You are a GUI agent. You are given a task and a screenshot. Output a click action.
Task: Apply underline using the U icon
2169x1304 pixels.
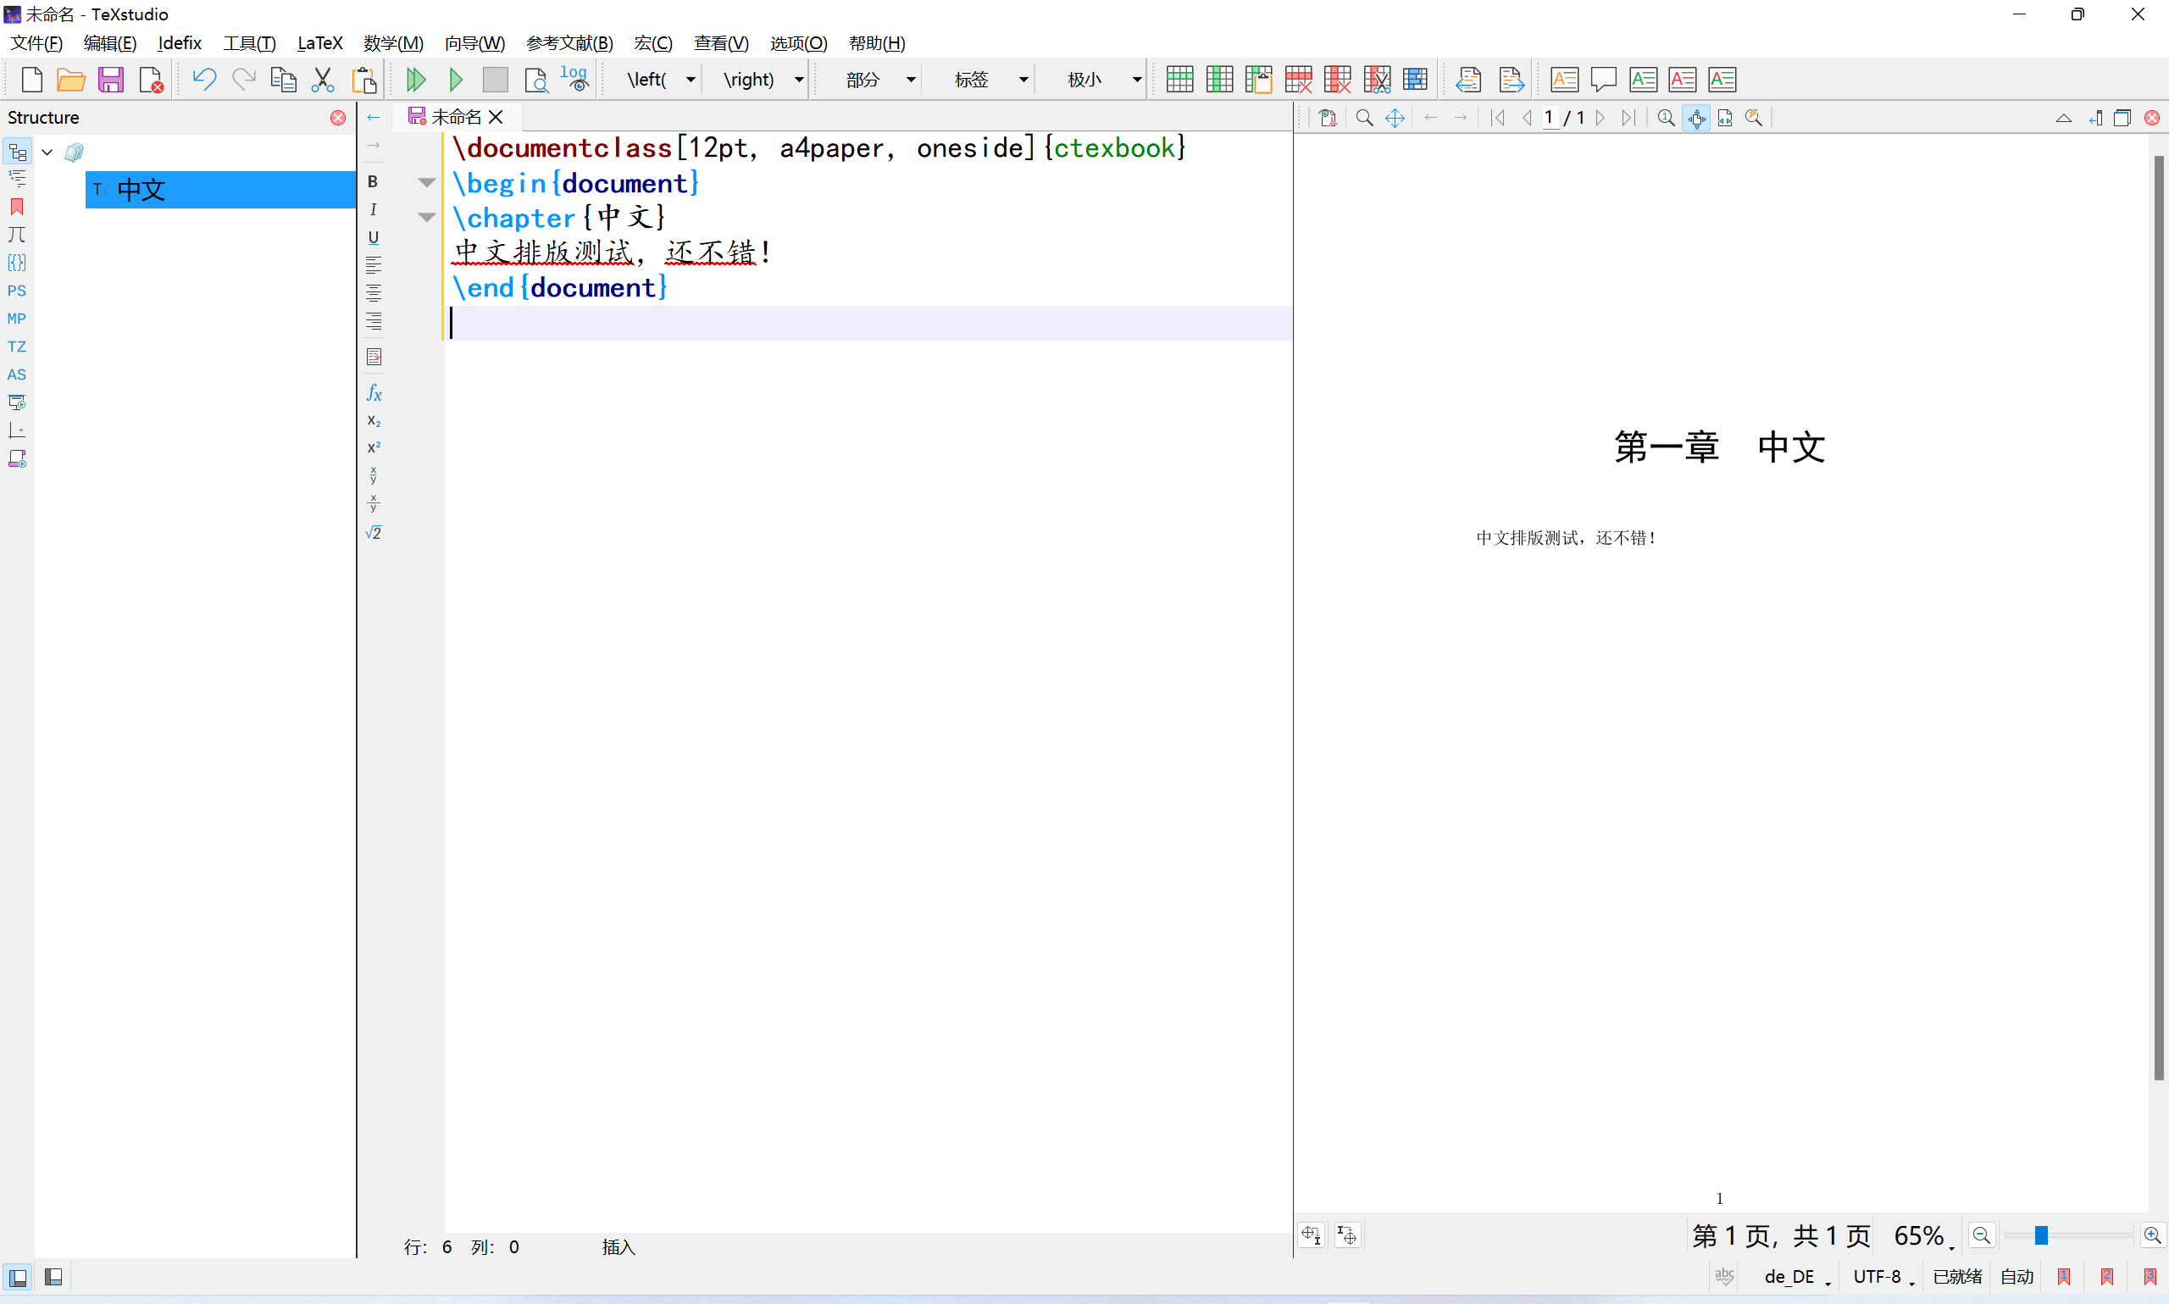(374, 237)
